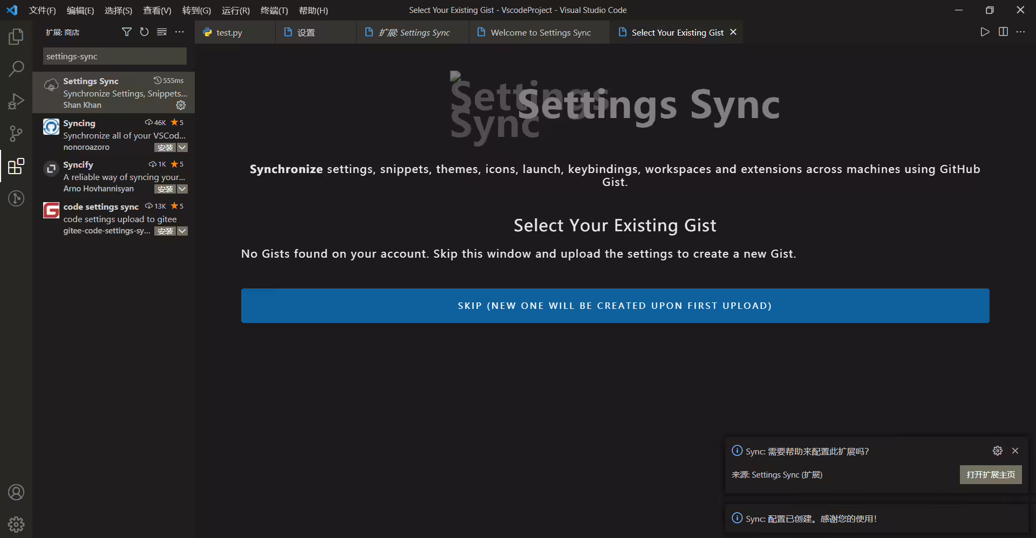
Task: Split the editor to the right
Action: click(x=1003, y=32)
